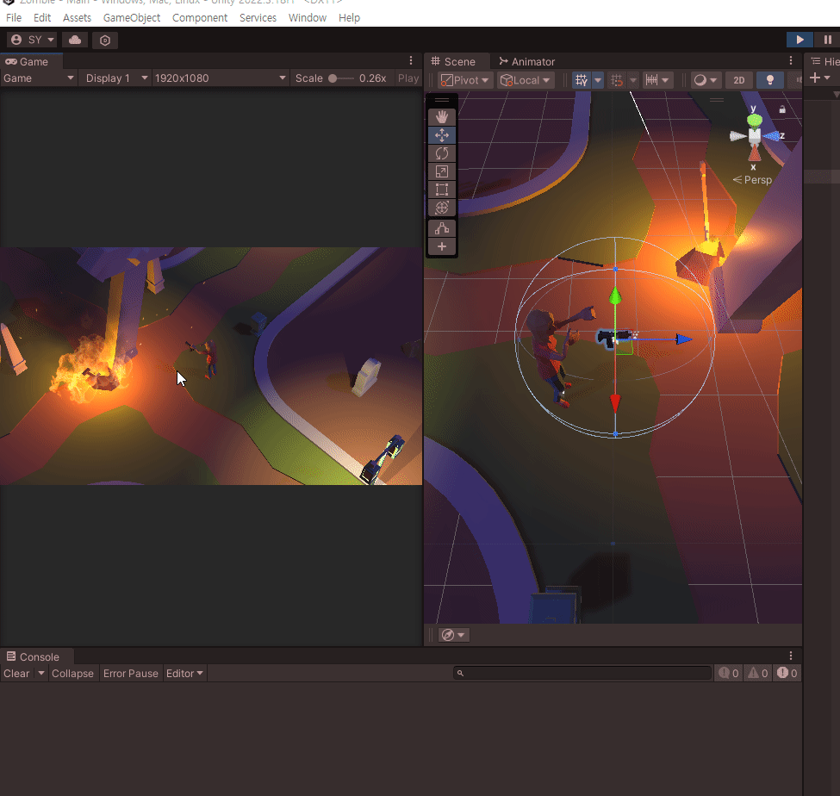Open Console Clear options dropdown arrow
Screen dimensions: 840x796
[41, 674]
